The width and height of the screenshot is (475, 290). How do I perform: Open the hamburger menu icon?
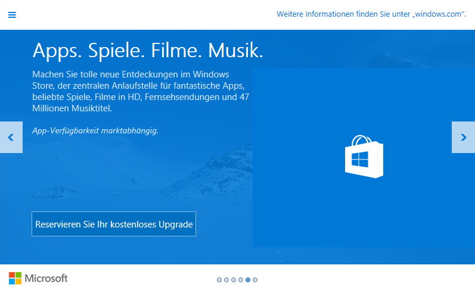pos(12,15)
